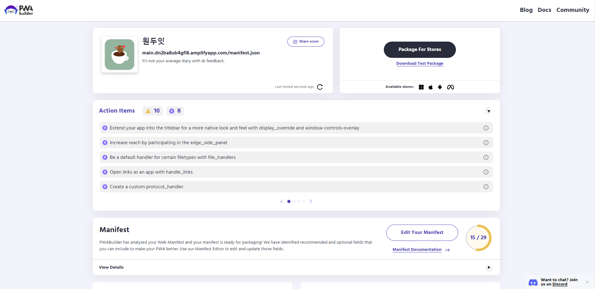Filter action items by 10 warnings

153,111
